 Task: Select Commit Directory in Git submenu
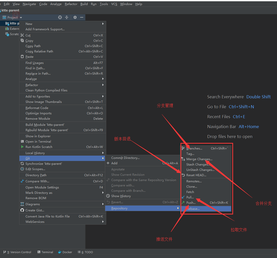(x=142, y=158)
